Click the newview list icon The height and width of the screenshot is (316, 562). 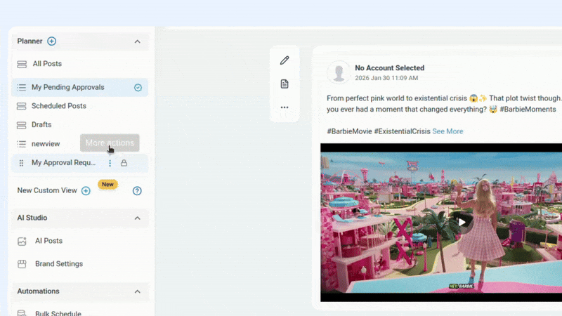(x=22, y=144)
